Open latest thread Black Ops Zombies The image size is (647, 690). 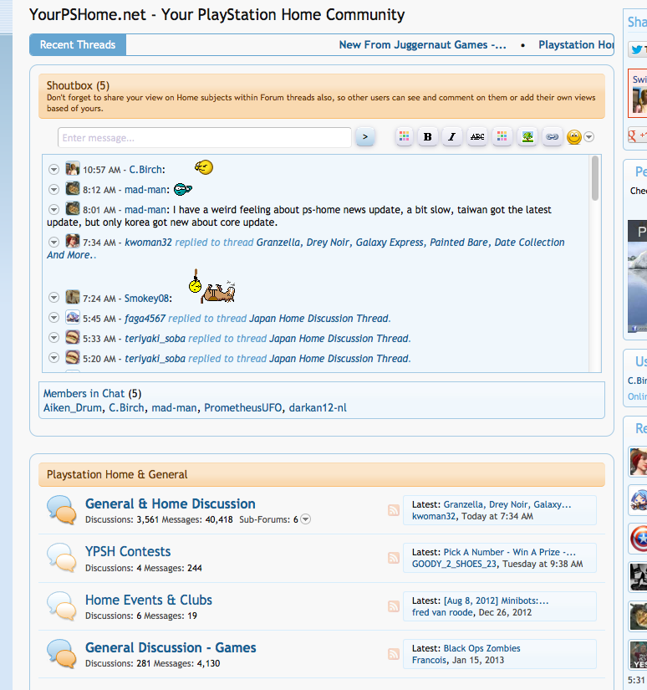pos(481,649)
